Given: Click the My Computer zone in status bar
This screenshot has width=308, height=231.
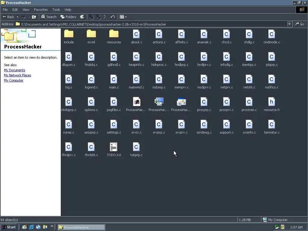Looking at the screenshot, I should point(284,220).
